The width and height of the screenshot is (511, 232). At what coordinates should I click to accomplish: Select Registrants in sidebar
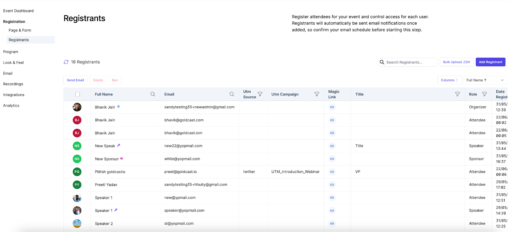coord(30,40)
